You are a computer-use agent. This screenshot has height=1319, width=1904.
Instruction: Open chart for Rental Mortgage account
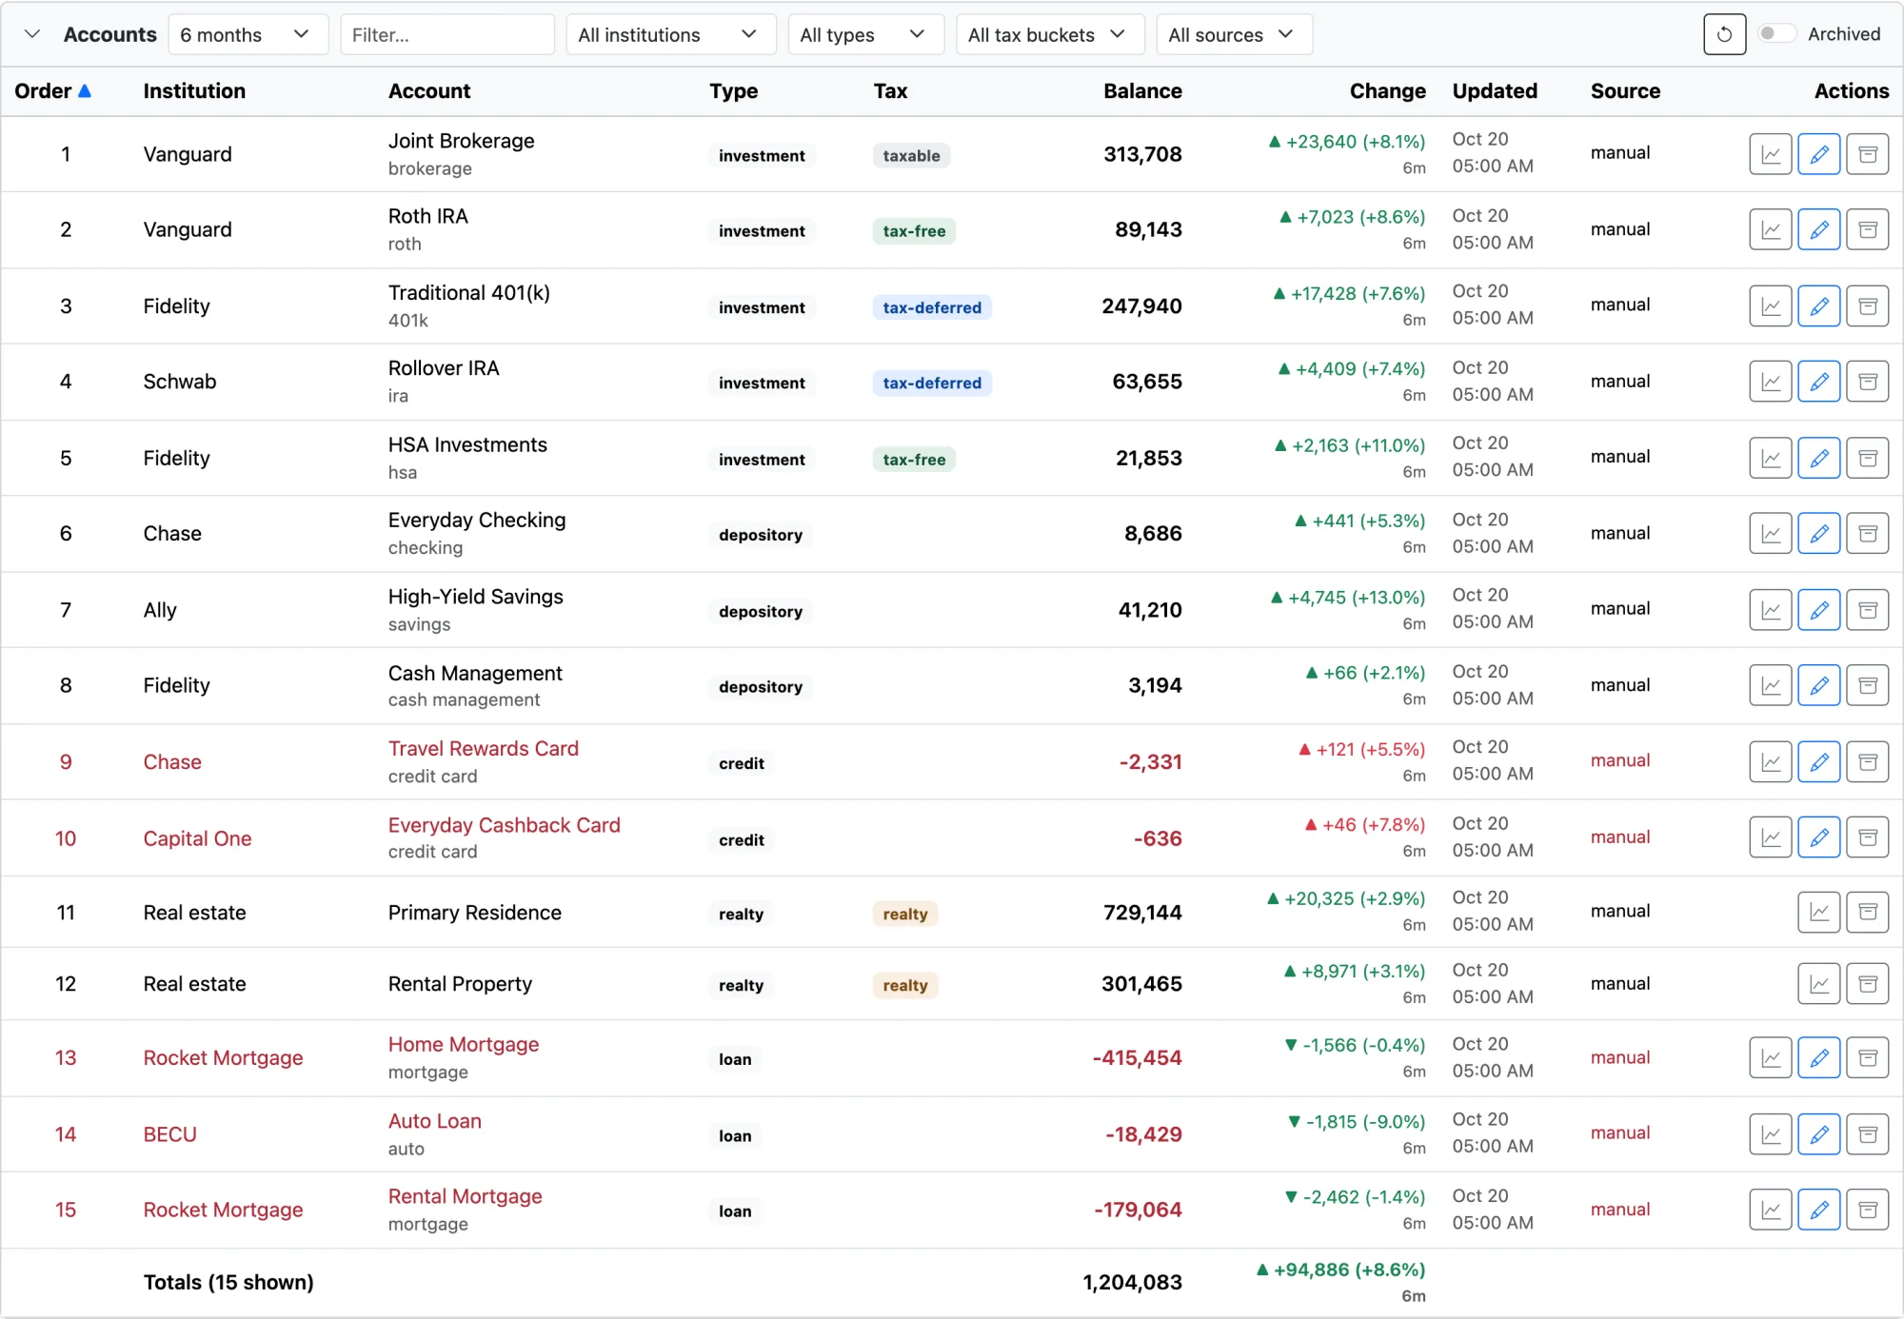1771,1210
